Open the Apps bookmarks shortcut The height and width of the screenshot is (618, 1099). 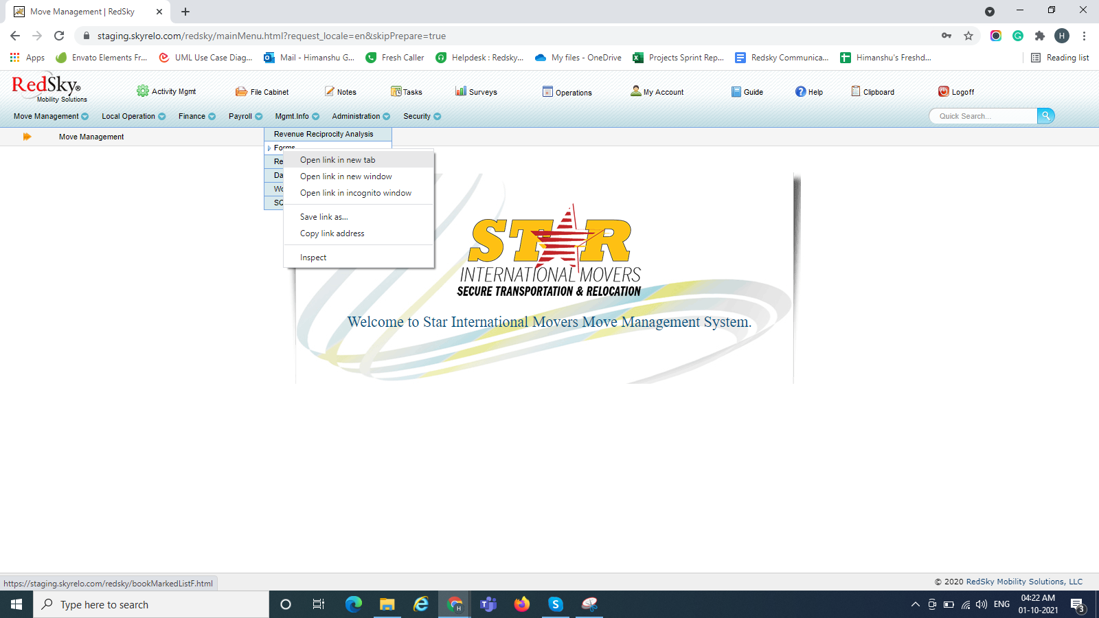(27, 58)
